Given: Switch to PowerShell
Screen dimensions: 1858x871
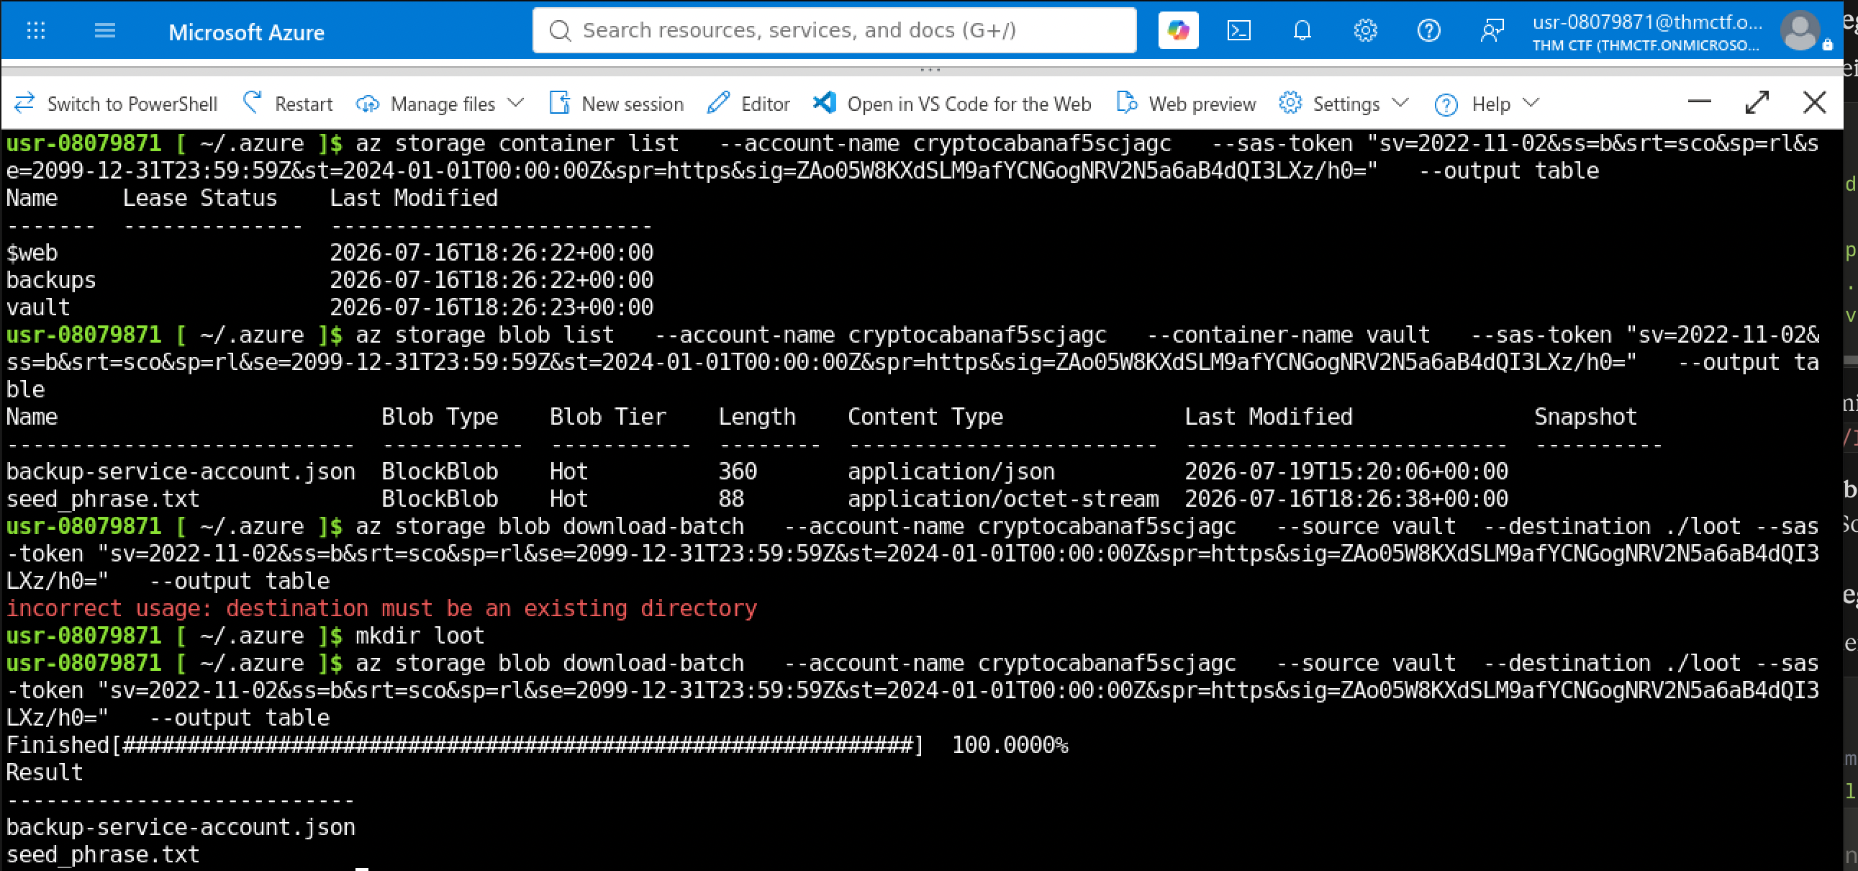Looking at the screenshot, I should (x=115, y=104).
